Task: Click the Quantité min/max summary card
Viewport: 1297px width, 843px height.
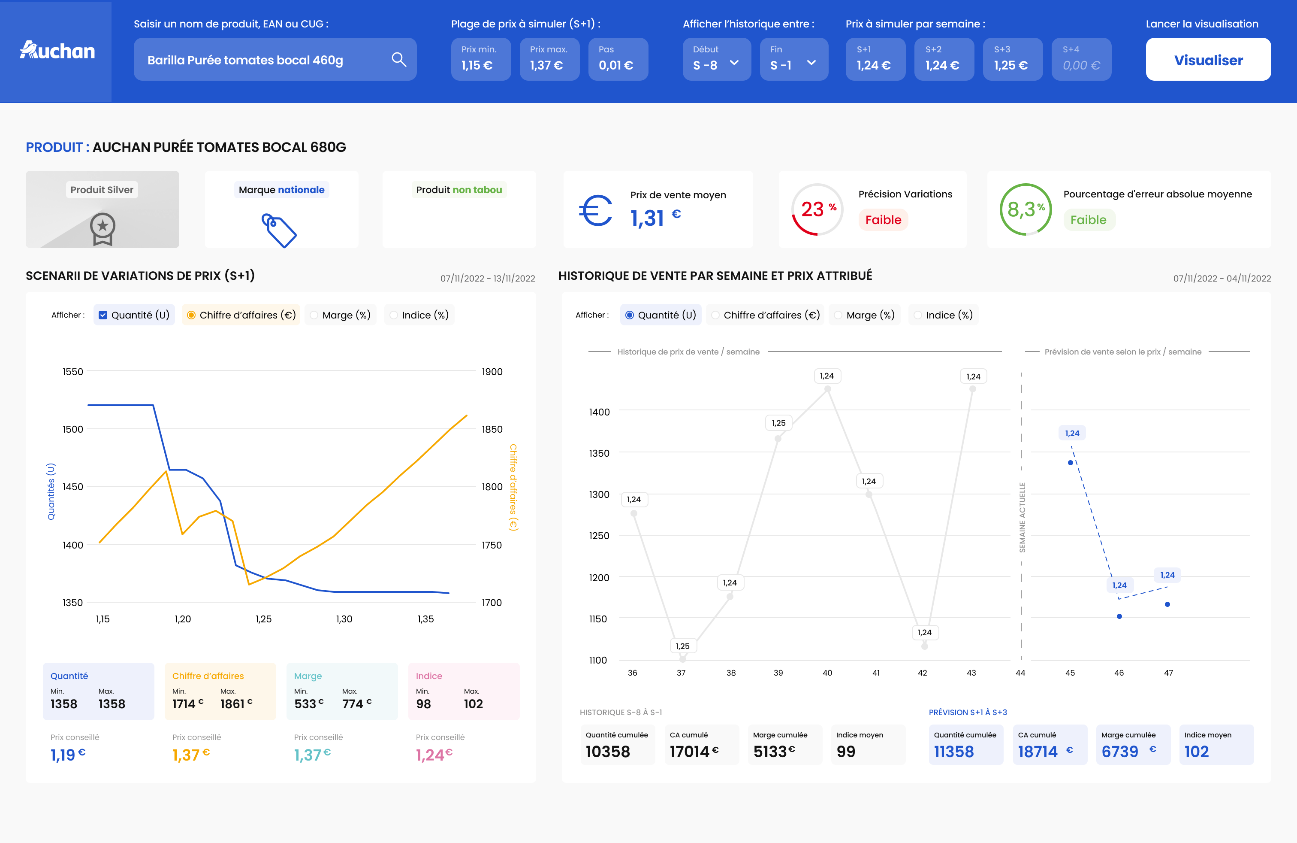Action: pyautogui.click(x=99, y=691)
